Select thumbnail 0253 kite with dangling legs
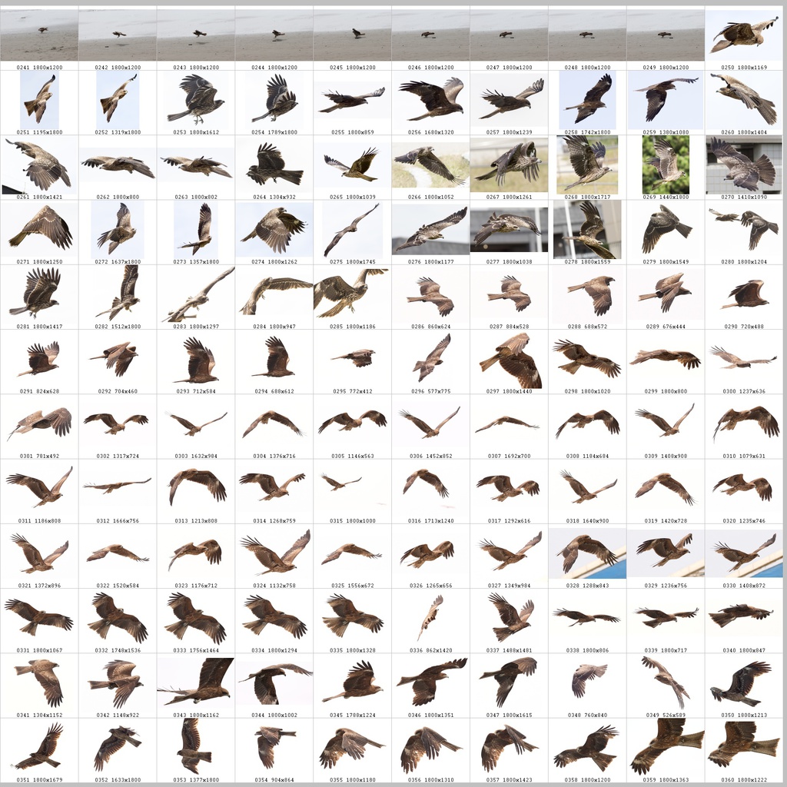 coord(196,99)
